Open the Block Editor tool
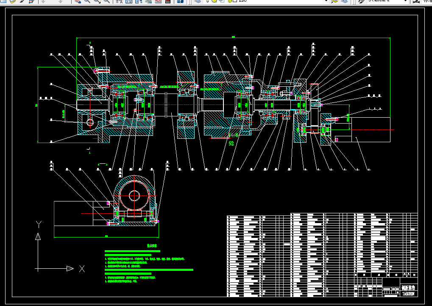 (31, 1)
